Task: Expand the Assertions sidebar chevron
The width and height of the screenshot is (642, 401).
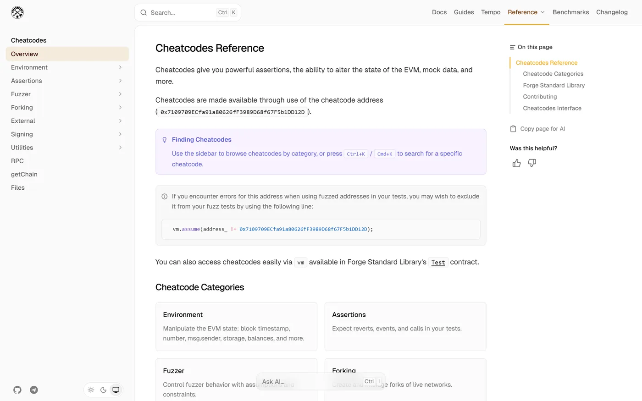Action: click(x=120, y=81)
